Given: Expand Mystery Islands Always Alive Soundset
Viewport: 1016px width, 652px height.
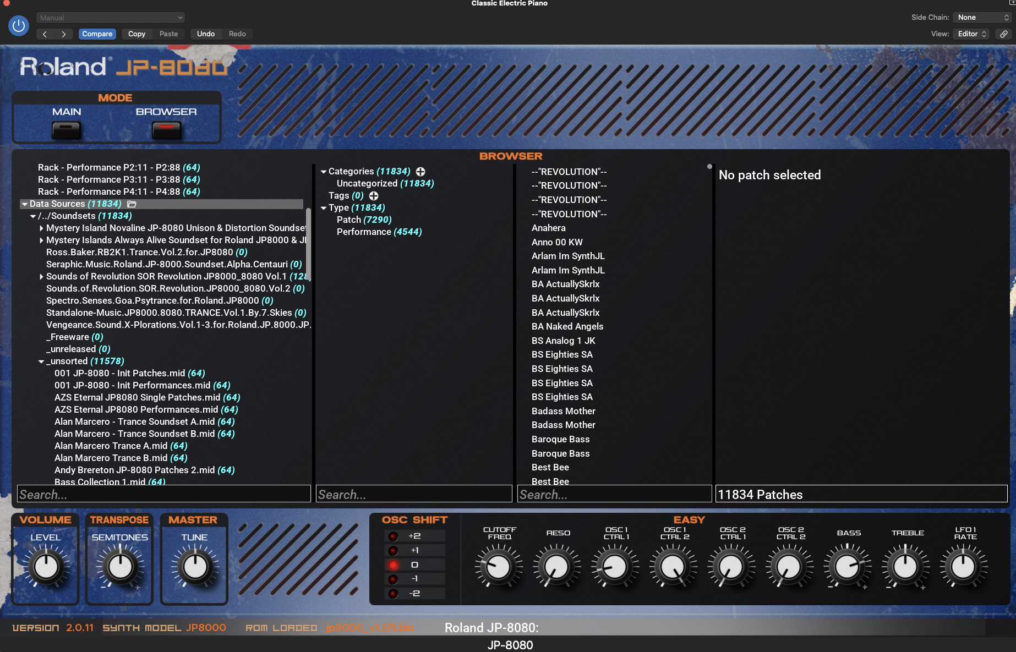Looking at the screenshot, I should point(41,240).
